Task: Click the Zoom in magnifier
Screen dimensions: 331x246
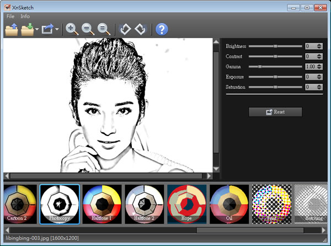Action: (72, 29)
